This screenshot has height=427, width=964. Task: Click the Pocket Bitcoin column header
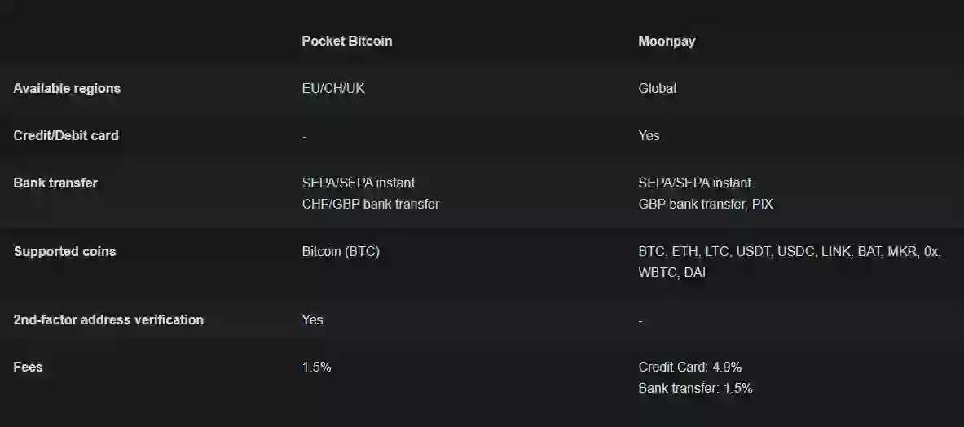(346, 41)
